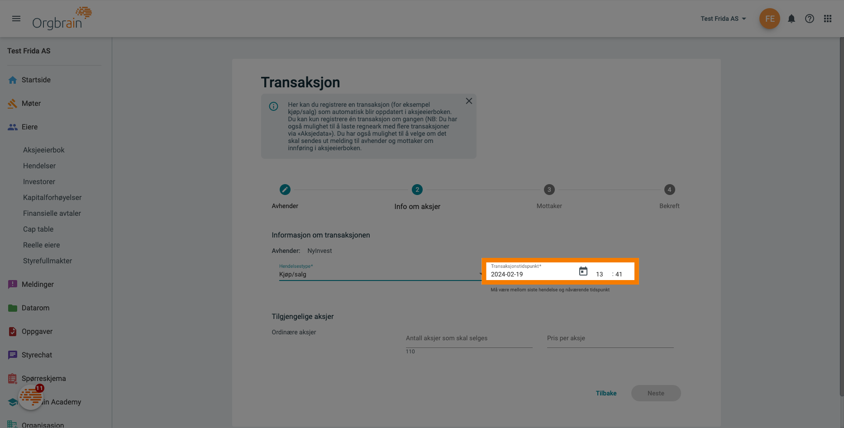The image size is (844, 428).
Task: Go to Startside home icon
Action: pyautogui.click(x=13, y=80)
